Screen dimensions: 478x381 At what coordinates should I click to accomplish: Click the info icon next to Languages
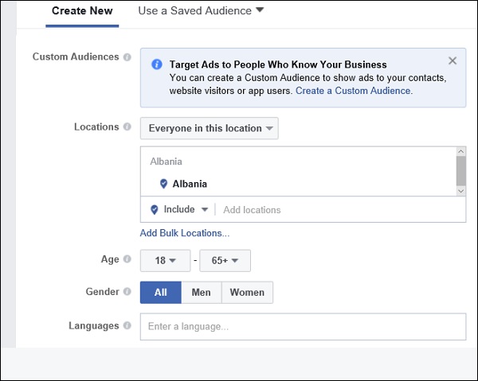[x=127, y=325]
